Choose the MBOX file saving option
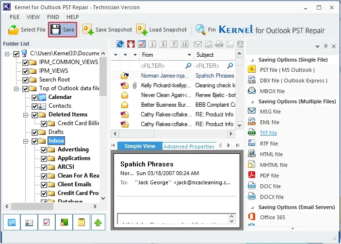 tap(272, 91)
